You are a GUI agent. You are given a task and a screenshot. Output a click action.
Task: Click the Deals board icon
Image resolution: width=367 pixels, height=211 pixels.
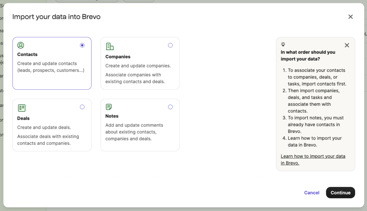point(22,108)
